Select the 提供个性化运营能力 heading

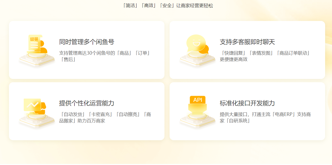pos(87,103)
